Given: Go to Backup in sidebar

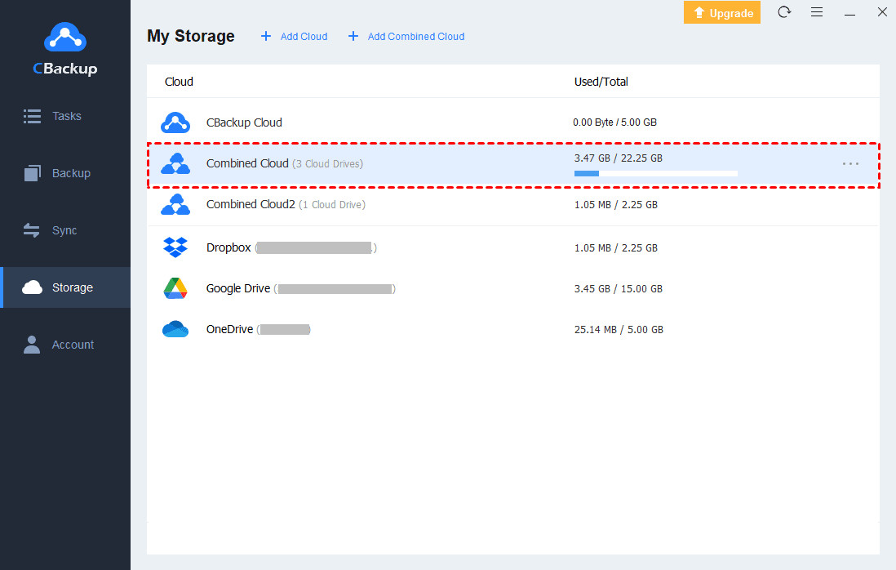Looking at the screenshot, I should pyautogui.click(x=65, y=173).
